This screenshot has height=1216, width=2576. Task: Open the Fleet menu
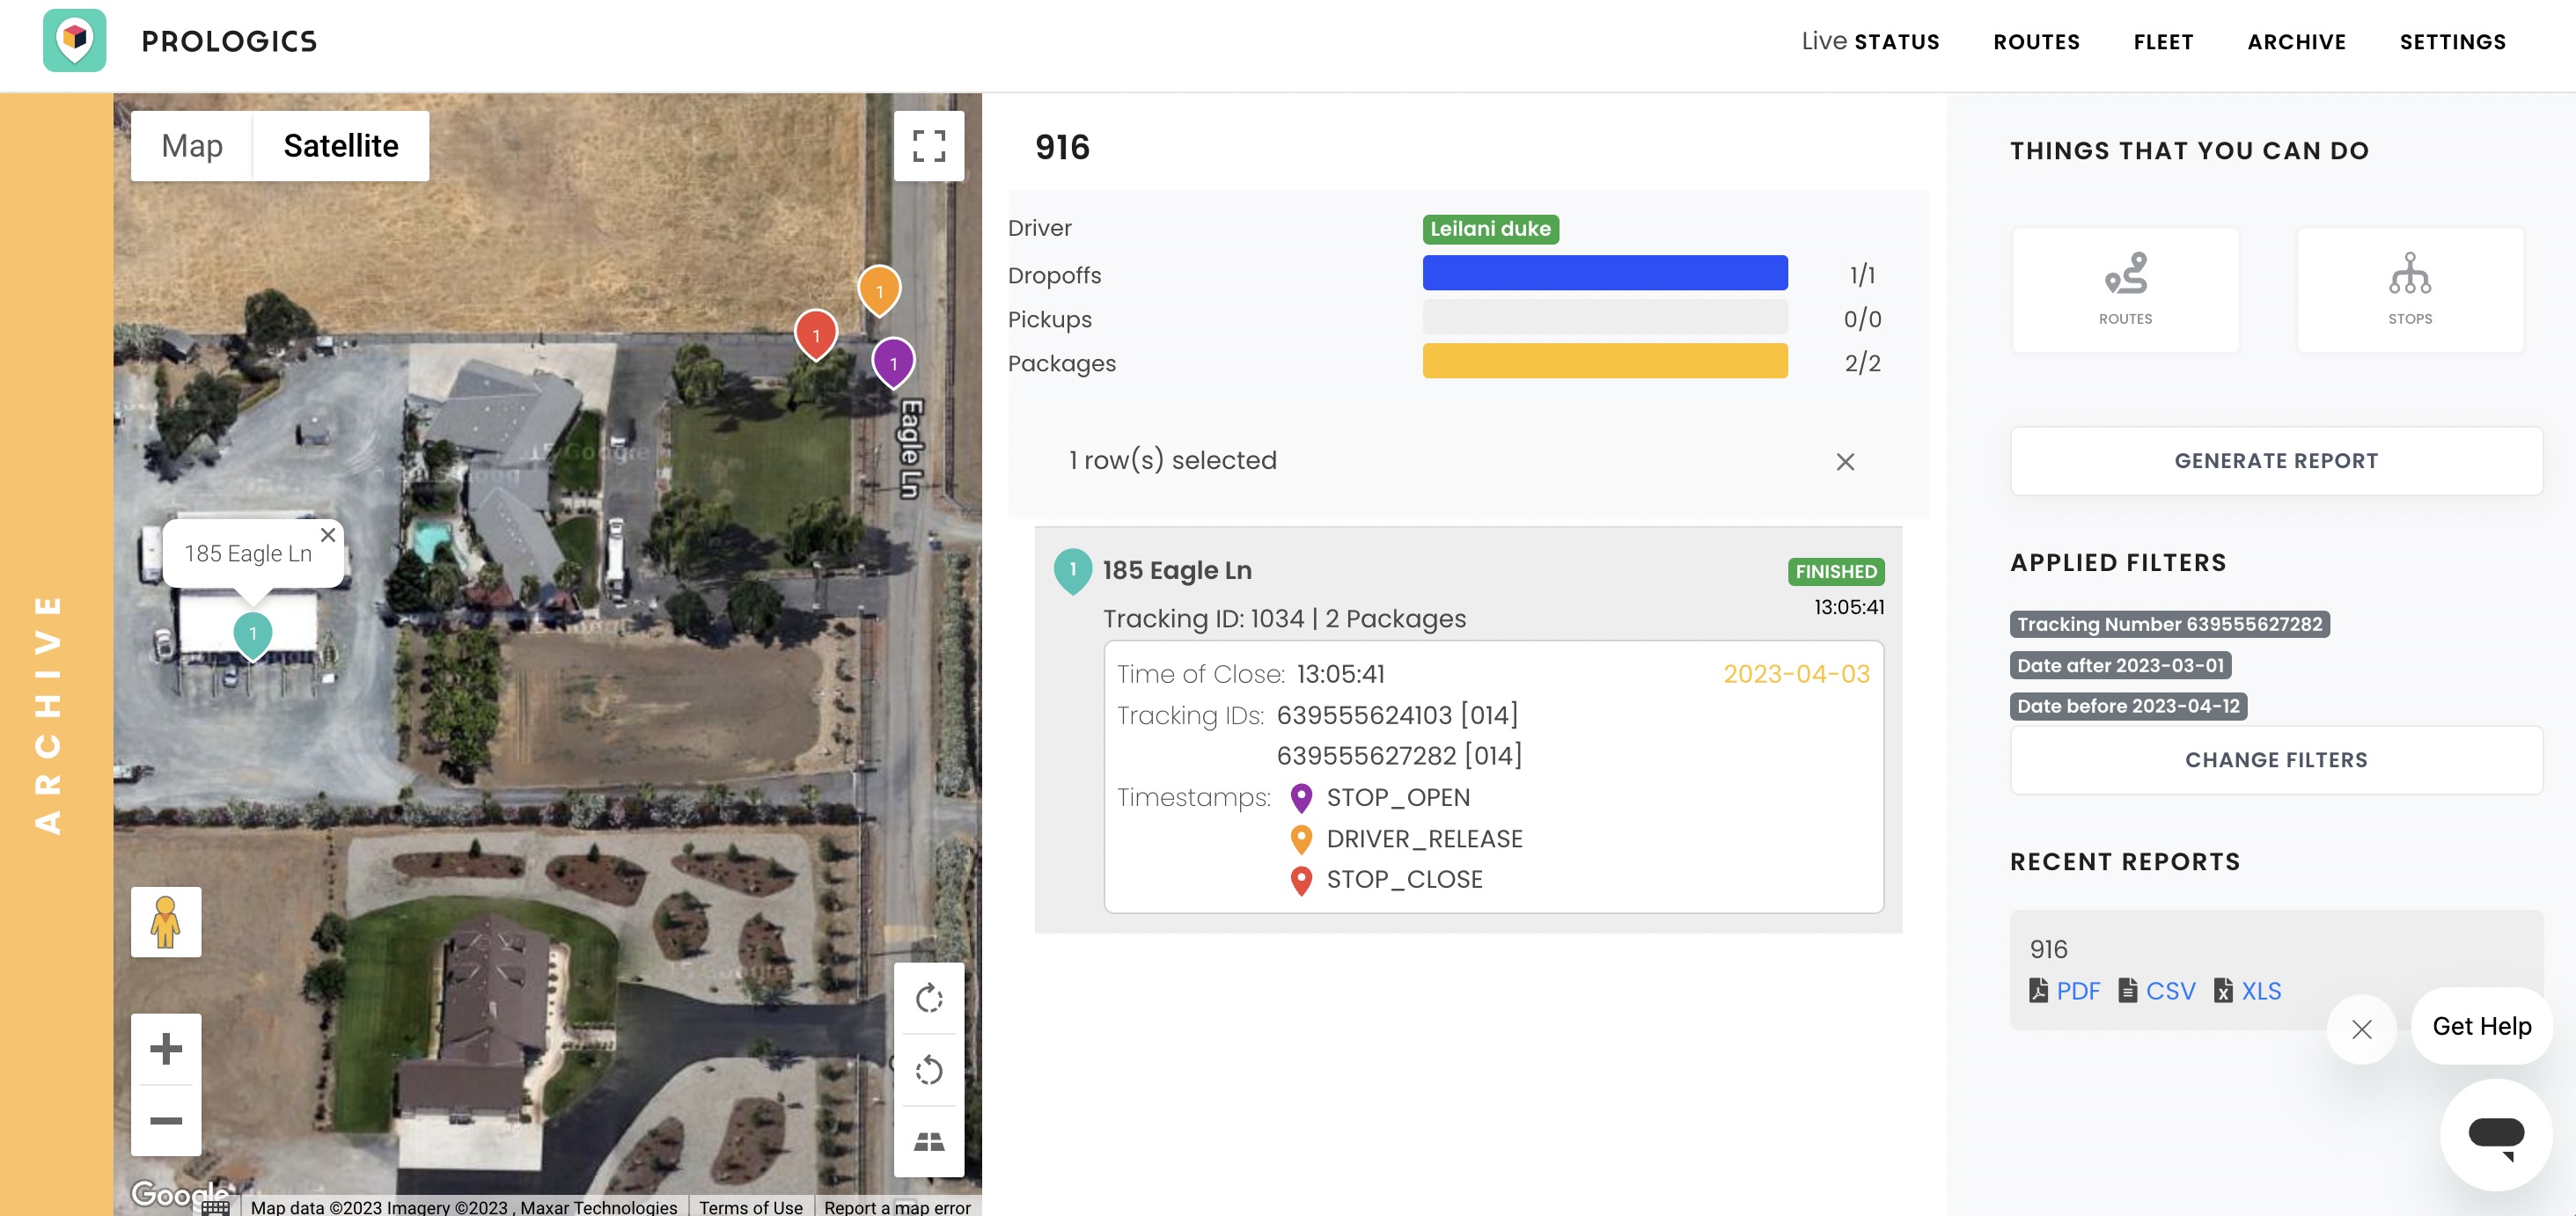click(2163, 42)
